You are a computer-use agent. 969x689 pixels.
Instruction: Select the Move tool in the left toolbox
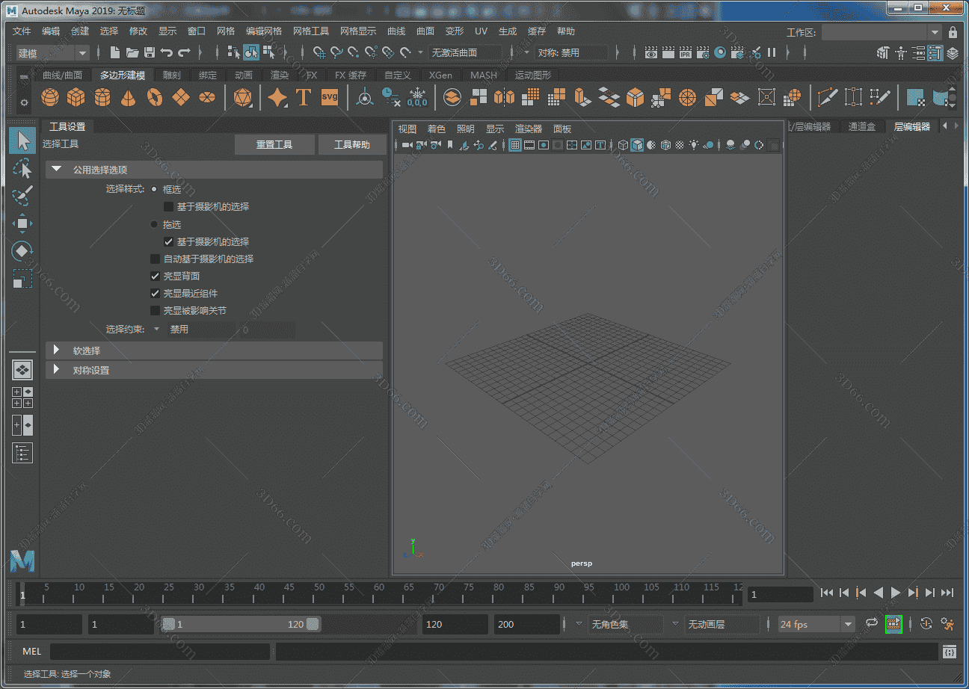point(22,223)
